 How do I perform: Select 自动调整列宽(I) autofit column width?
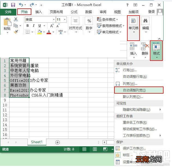coord(139,90)
